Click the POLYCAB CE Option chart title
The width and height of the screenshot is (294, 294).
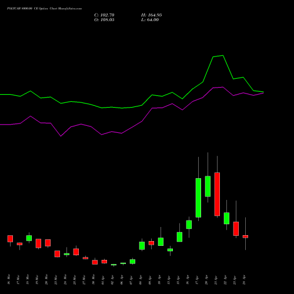point(44,9)
